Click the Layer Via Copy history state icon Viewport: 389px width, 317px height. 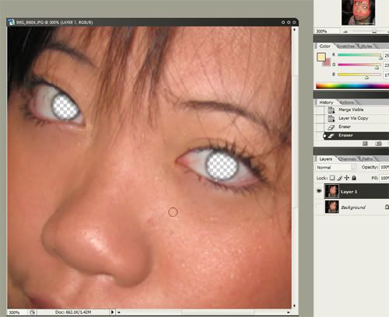point(331,118)
